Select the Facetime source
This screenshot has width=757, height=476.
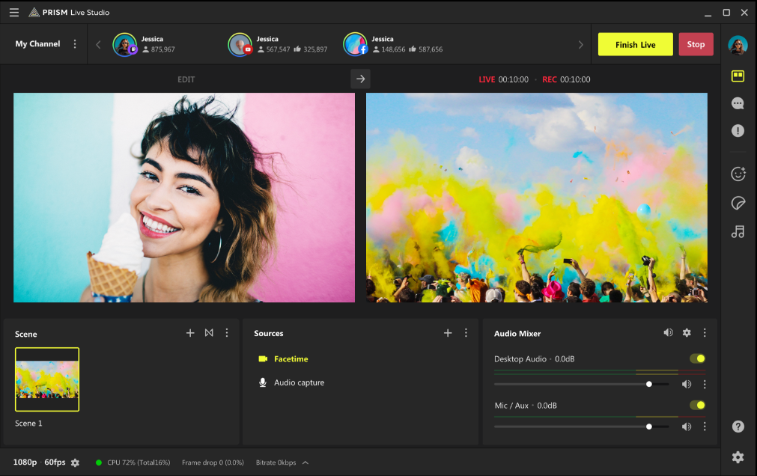point(291,359)
